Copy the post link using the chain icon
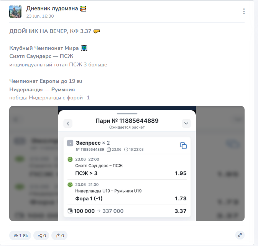The image size is (258, 246). [240, 235]
